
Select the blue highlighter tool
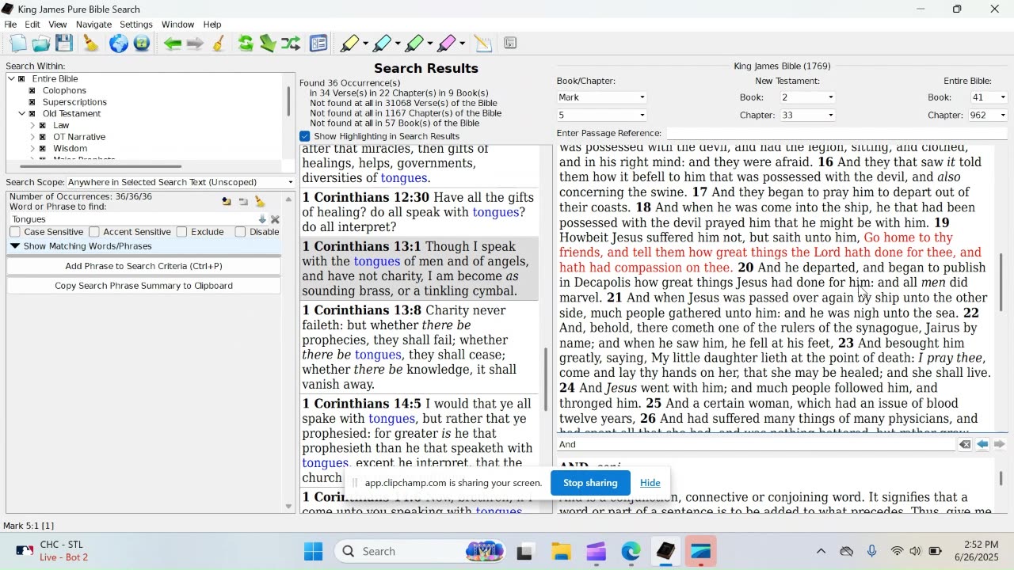[382, 44]
